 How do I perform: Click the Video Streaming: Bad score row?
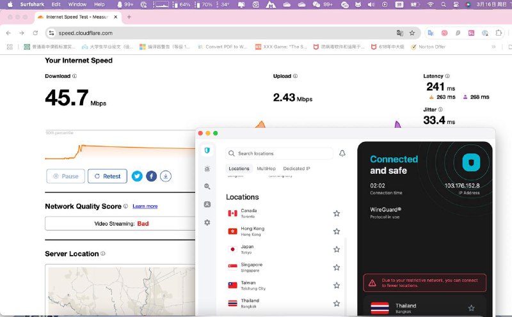pyautogui.click(x=120, y=224)
